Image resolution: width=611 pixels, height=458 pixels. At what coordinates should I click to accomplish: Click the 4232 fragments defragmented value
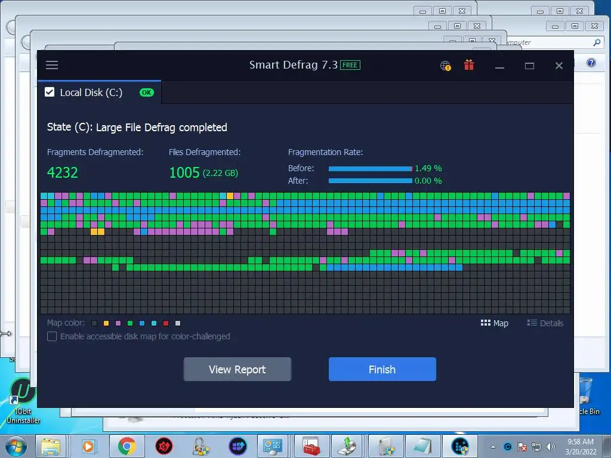pos(62,172)
